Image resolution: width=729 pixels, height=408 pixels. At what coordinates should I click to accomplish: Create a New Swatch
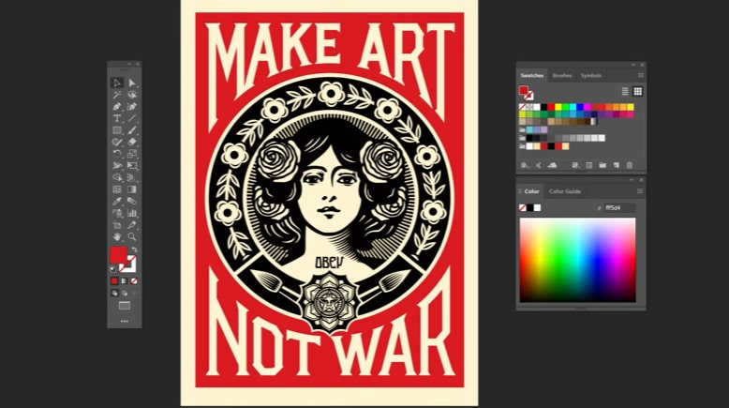pos(616,165)
